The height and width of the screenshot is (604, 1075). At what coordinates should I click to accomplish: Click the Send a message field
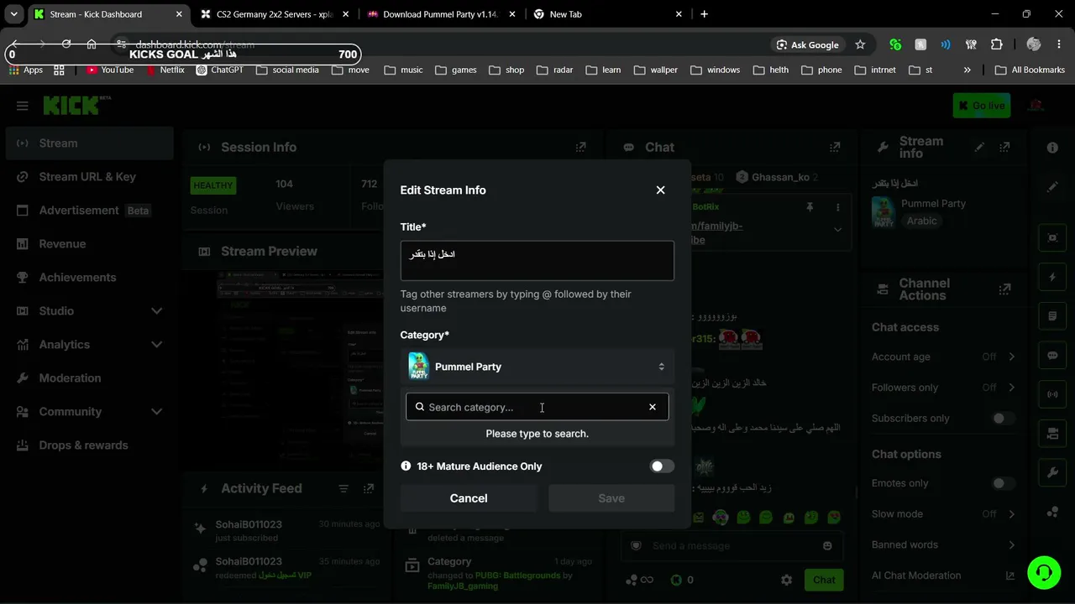(731, 545)
